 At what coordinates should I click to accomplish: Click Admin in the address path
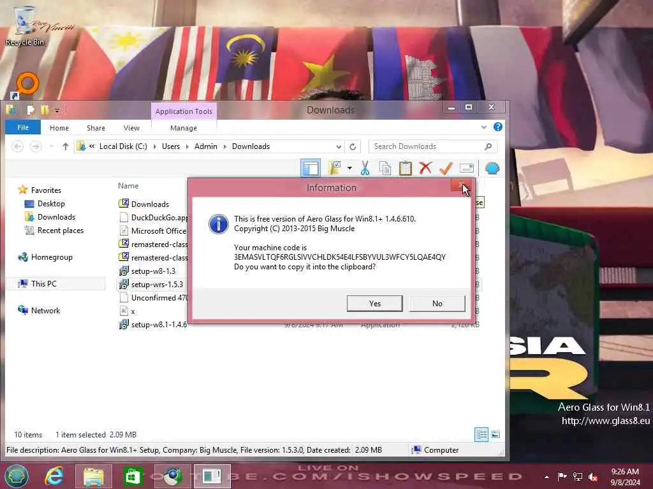click(x=206, y=146)
